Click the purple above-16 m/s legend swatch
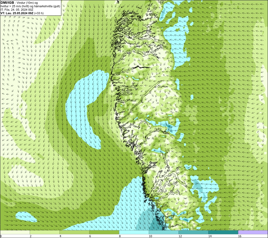268x238 pixels. (253, 232)
